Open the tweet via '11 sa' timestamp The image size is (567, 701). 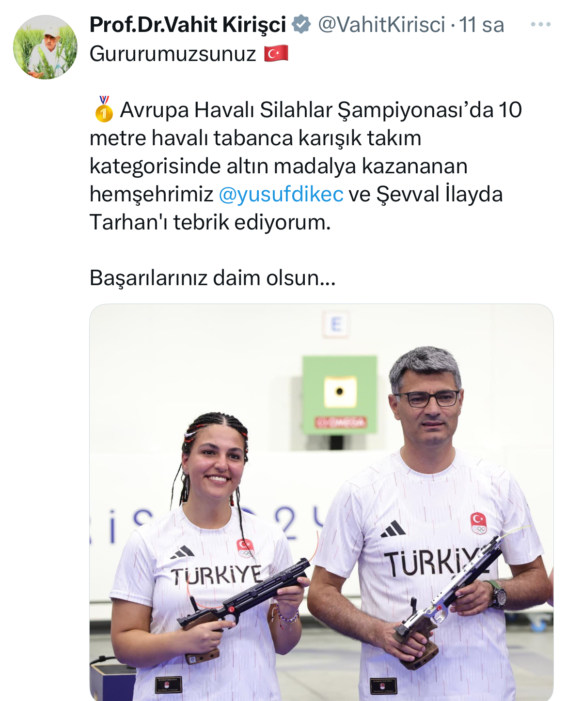tap(482, 25)
